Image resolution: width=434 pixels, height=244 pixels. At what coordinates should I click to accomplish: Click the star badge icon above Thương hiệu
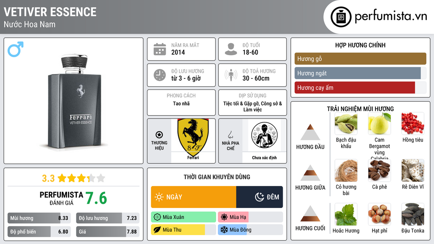[159, 135]
